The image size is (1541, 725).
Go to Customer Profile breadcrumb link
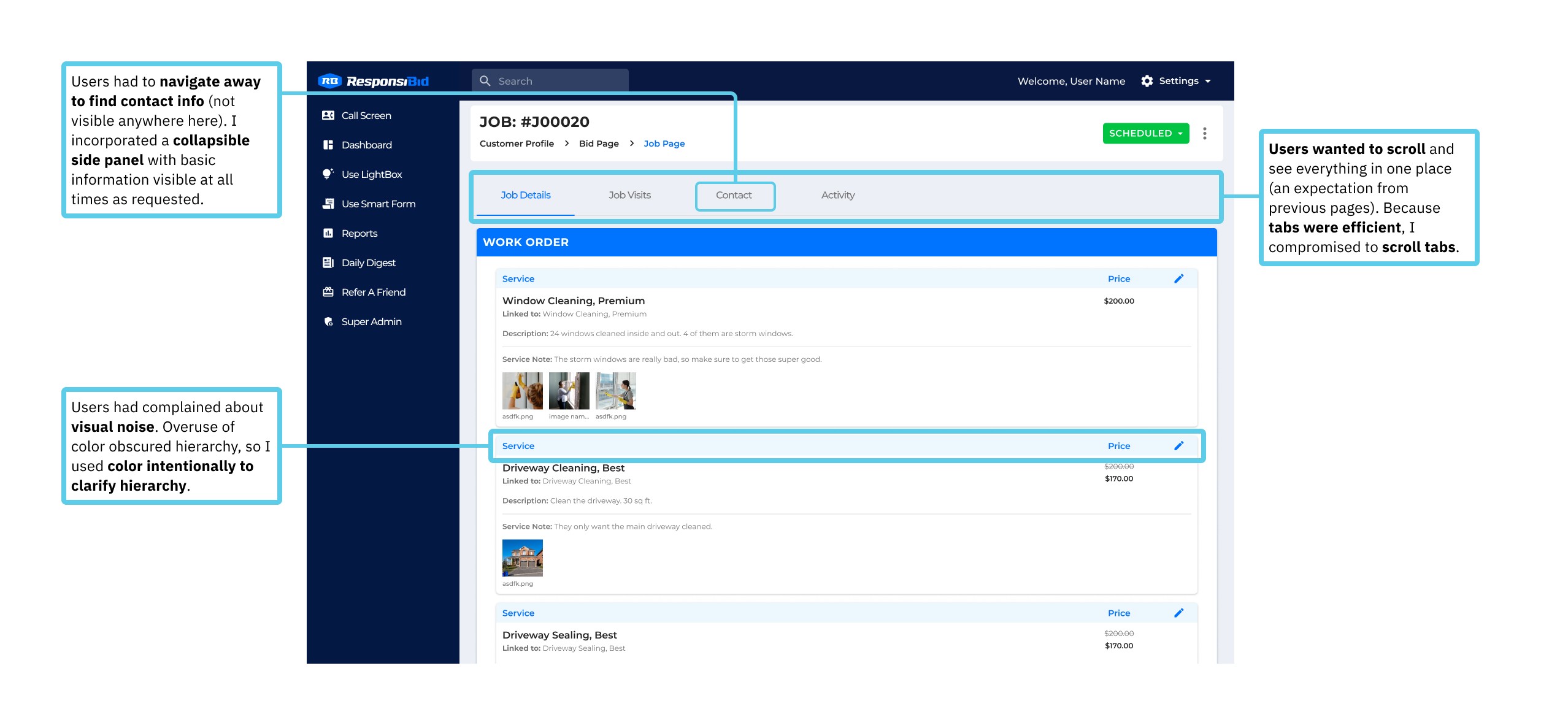pos(517,144)
